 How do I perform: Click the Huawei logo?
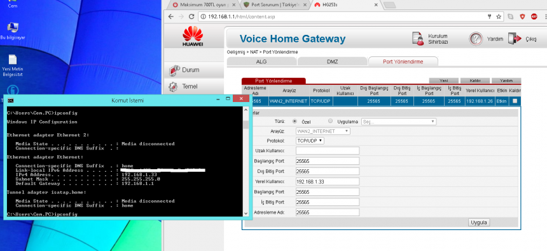pos(193,36)
